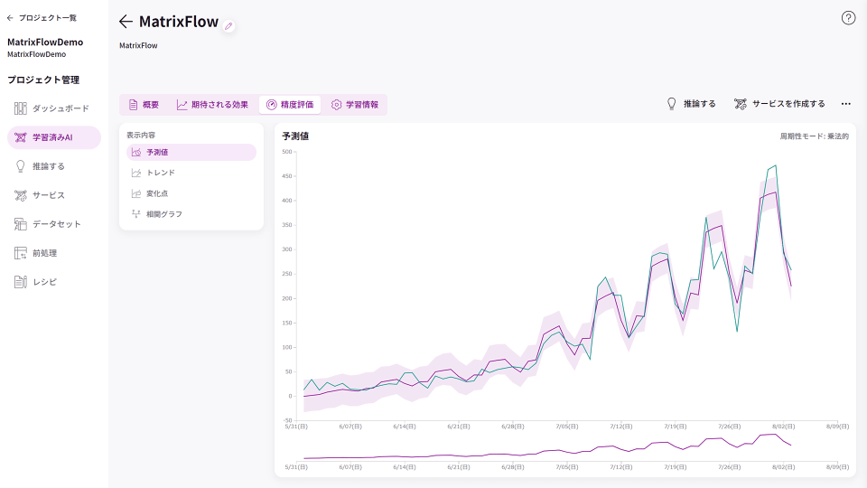Click the gear icon on 学習情報 tab

point(336,105)
